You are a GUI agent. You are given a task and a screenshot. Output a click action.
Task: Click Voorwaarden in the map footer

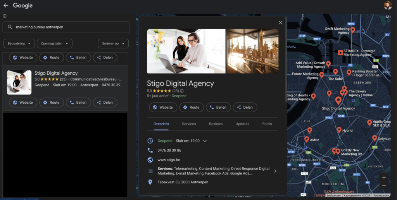(x=381, y=195)
